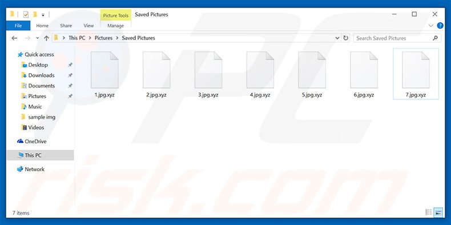Go forward with the Forward arrow

pyautogui.click(x=27, y=38)
